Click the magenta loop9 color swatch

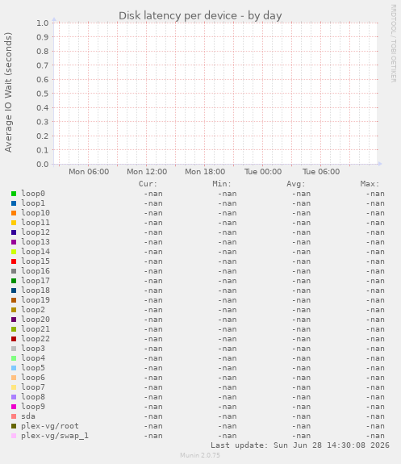14,407
